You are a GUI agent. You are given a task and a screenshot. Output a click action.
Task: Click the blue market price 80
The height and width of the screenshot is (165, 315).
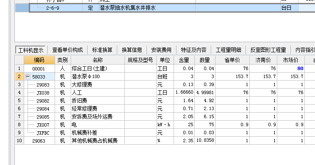(x=291, y=68)
